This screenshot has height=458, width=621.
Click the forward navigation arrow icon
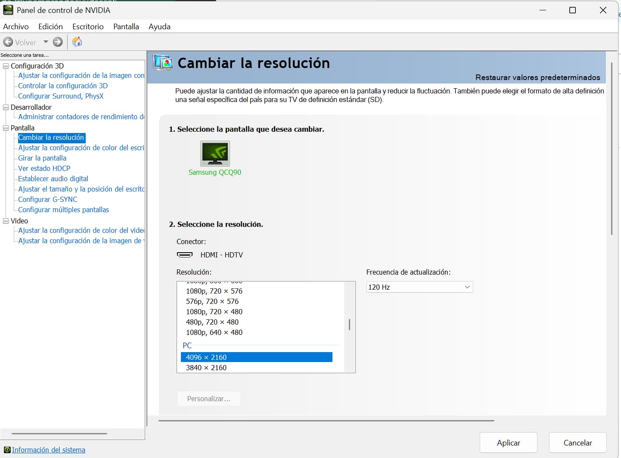pos(58,42)
